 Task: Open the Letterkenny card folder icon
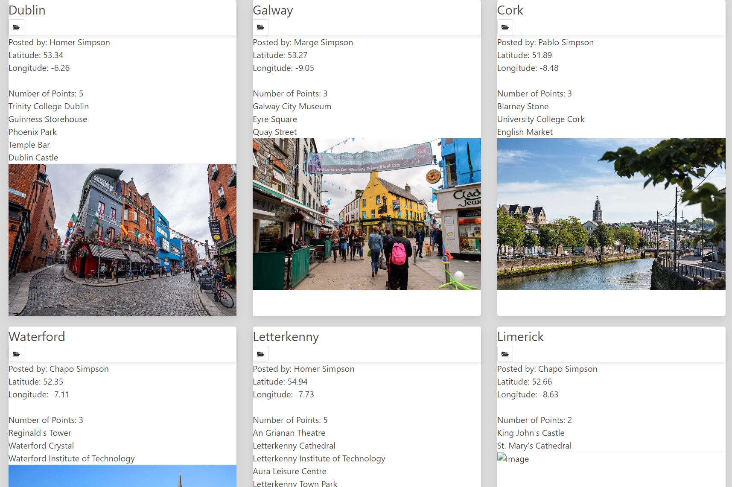tap(260, 354)
